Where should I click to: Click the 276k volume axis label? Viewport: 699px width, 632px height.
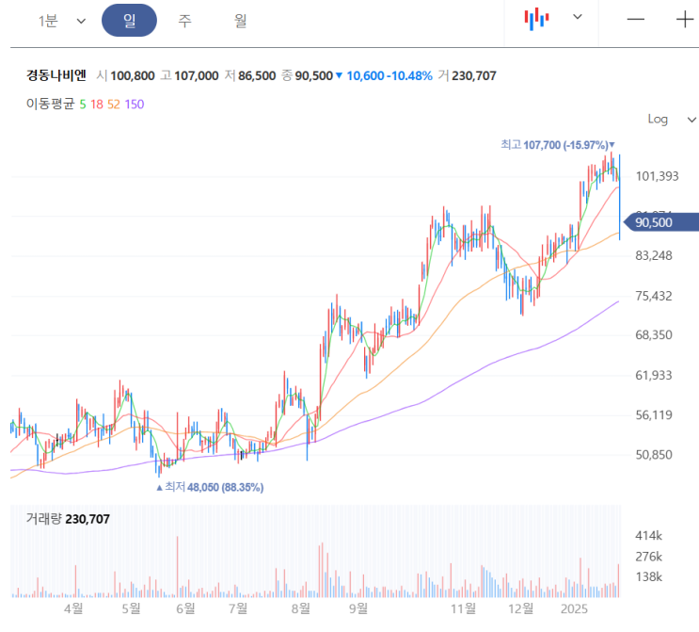[x=648, y=557]
